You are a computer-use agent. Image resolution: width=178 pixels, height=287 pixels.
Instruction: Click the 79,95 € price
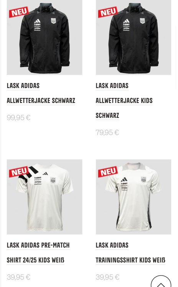coord(107,132)
